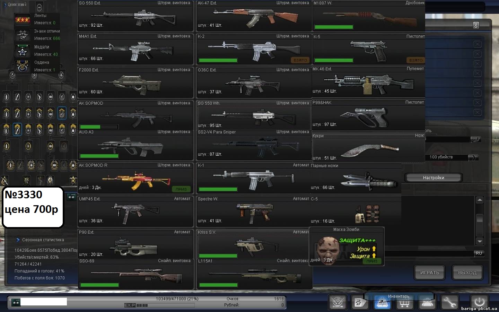This screenshot has width=499, height=312.
Task: Open the Инвентарь backpack icon
Action: (x=383, y=302)
